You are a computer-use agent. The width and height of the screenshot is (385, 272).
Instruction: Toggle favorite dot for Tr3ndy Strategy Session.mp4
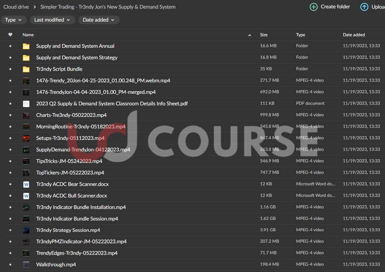coord(10,230)
